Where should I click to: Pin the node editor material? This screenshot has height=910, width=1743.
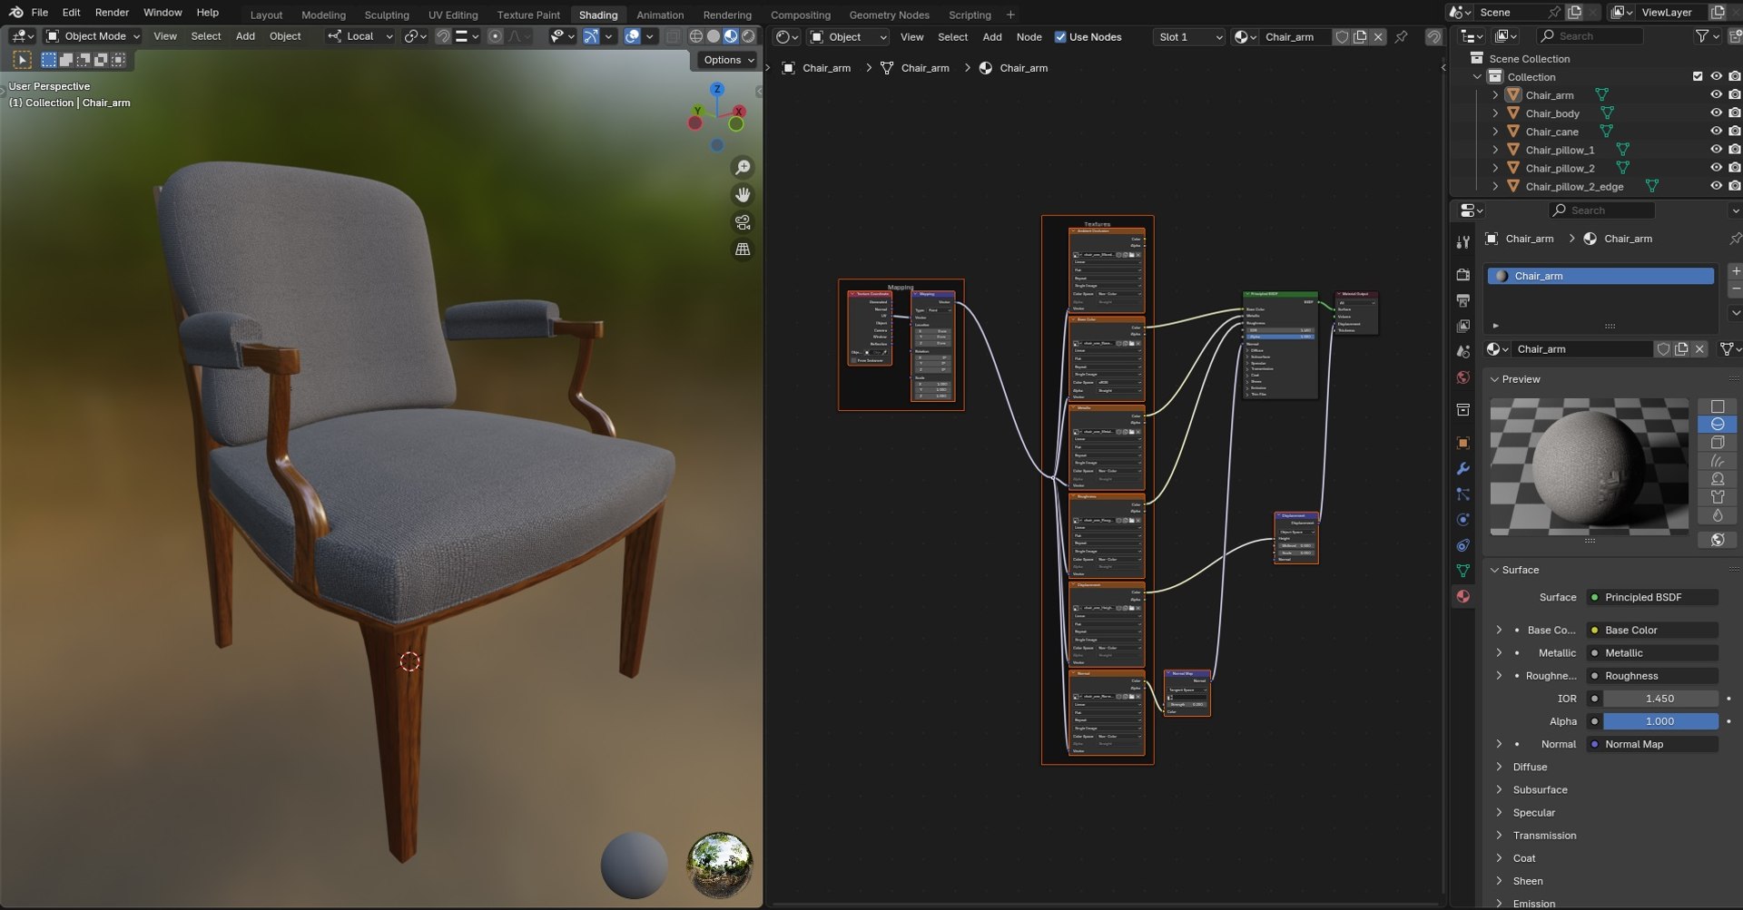point(1402,37)
